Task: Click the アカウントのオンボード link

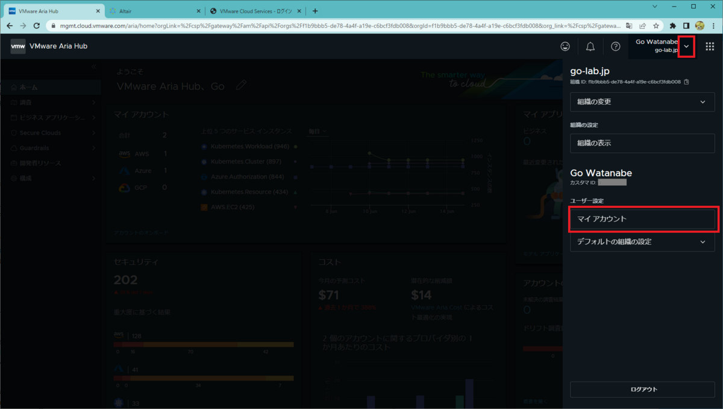Action: tap(140, 232)
